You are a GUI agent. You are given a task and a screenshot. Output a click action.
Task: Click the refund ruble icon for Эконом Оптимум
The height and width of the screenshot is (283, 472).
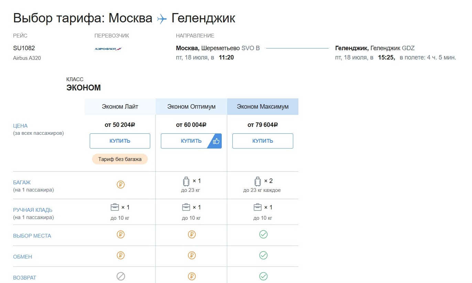click(192, 276)
